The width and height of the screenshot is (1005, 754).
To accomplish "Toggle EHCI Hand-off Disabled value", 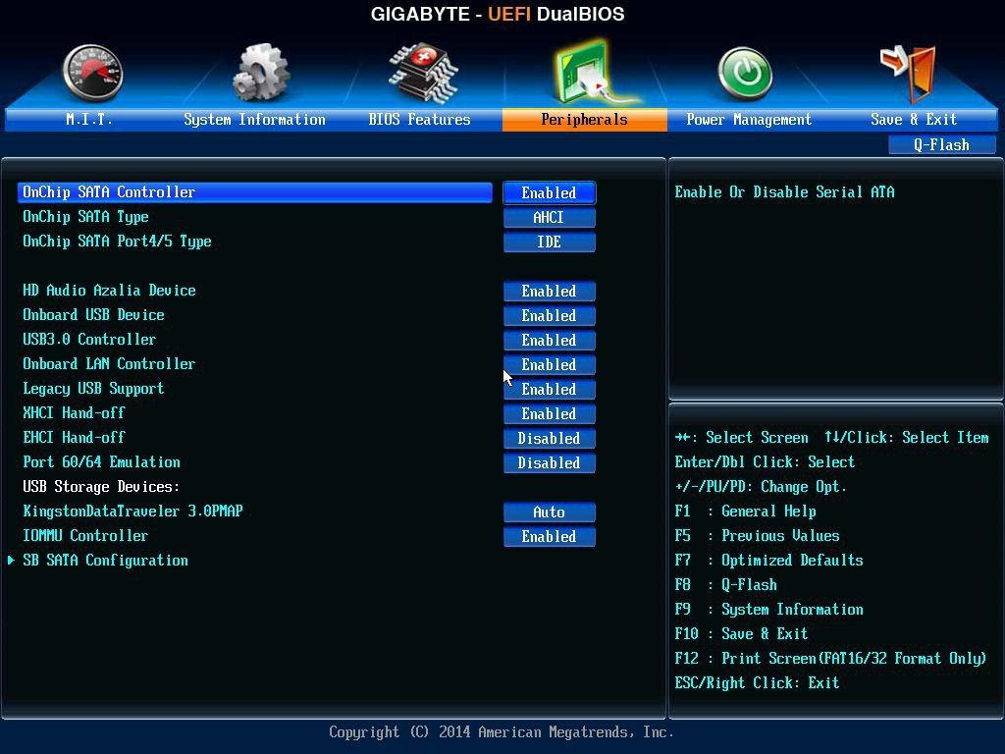I will tap(550, 438).
